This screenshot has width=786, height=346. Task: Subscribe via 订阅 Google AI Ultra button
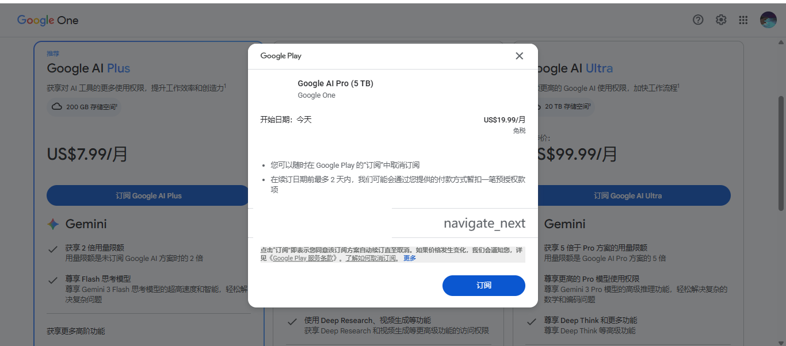(x=628, y=195)
